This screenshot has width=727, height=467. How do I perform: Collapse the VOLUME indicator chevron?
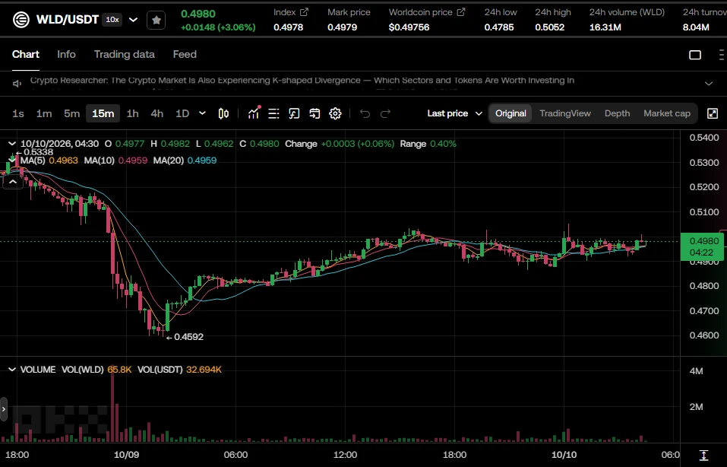(12, 370)
